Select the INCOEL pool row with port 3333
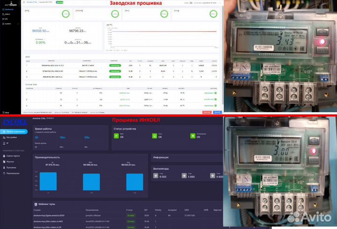This screenshot has width=337, height=229. click(x=128, y=215)
